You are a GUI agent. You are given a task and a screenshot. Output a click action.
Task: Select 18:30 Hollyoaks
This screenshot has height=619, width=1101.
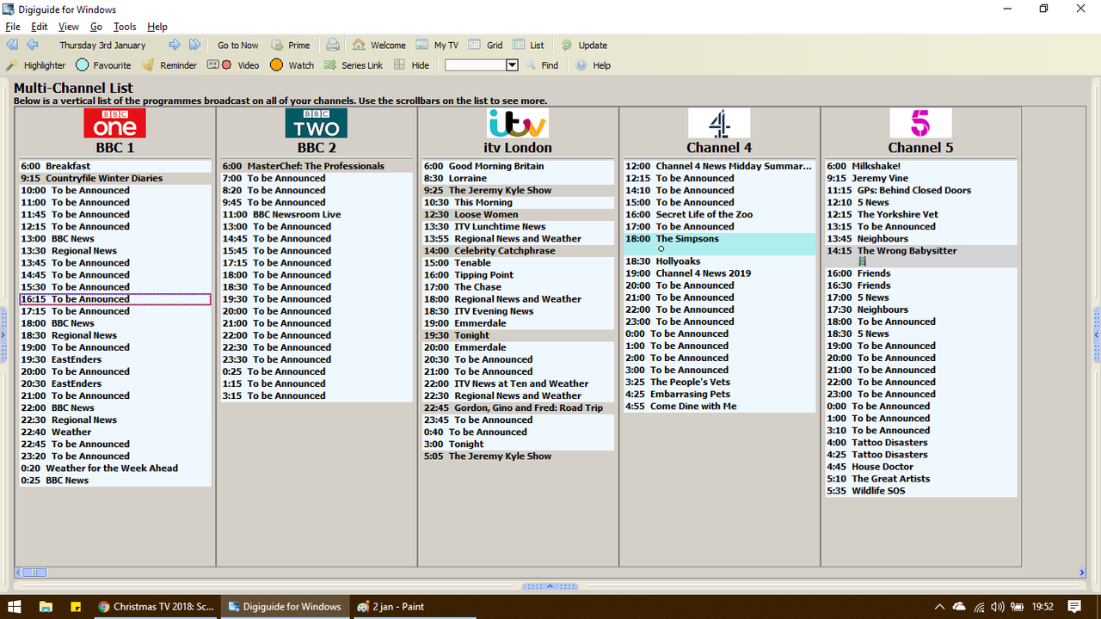[719, 261]
